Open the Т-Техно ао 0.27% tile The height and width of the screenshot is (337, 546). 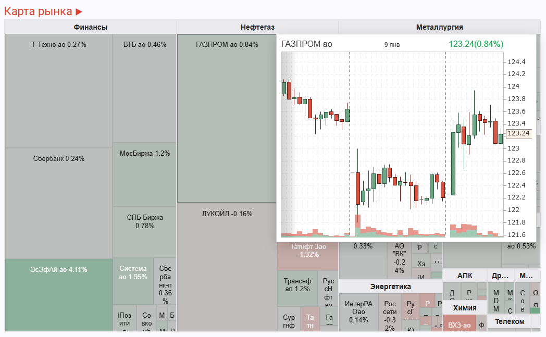tap(58, 91)
